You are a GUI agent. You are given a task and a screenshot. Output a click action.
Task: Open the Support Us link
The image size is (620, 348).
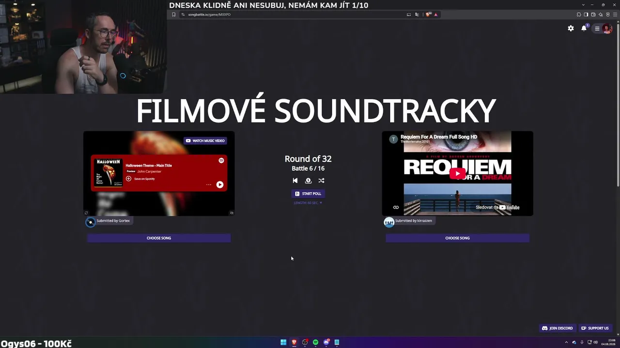[595, 328]
